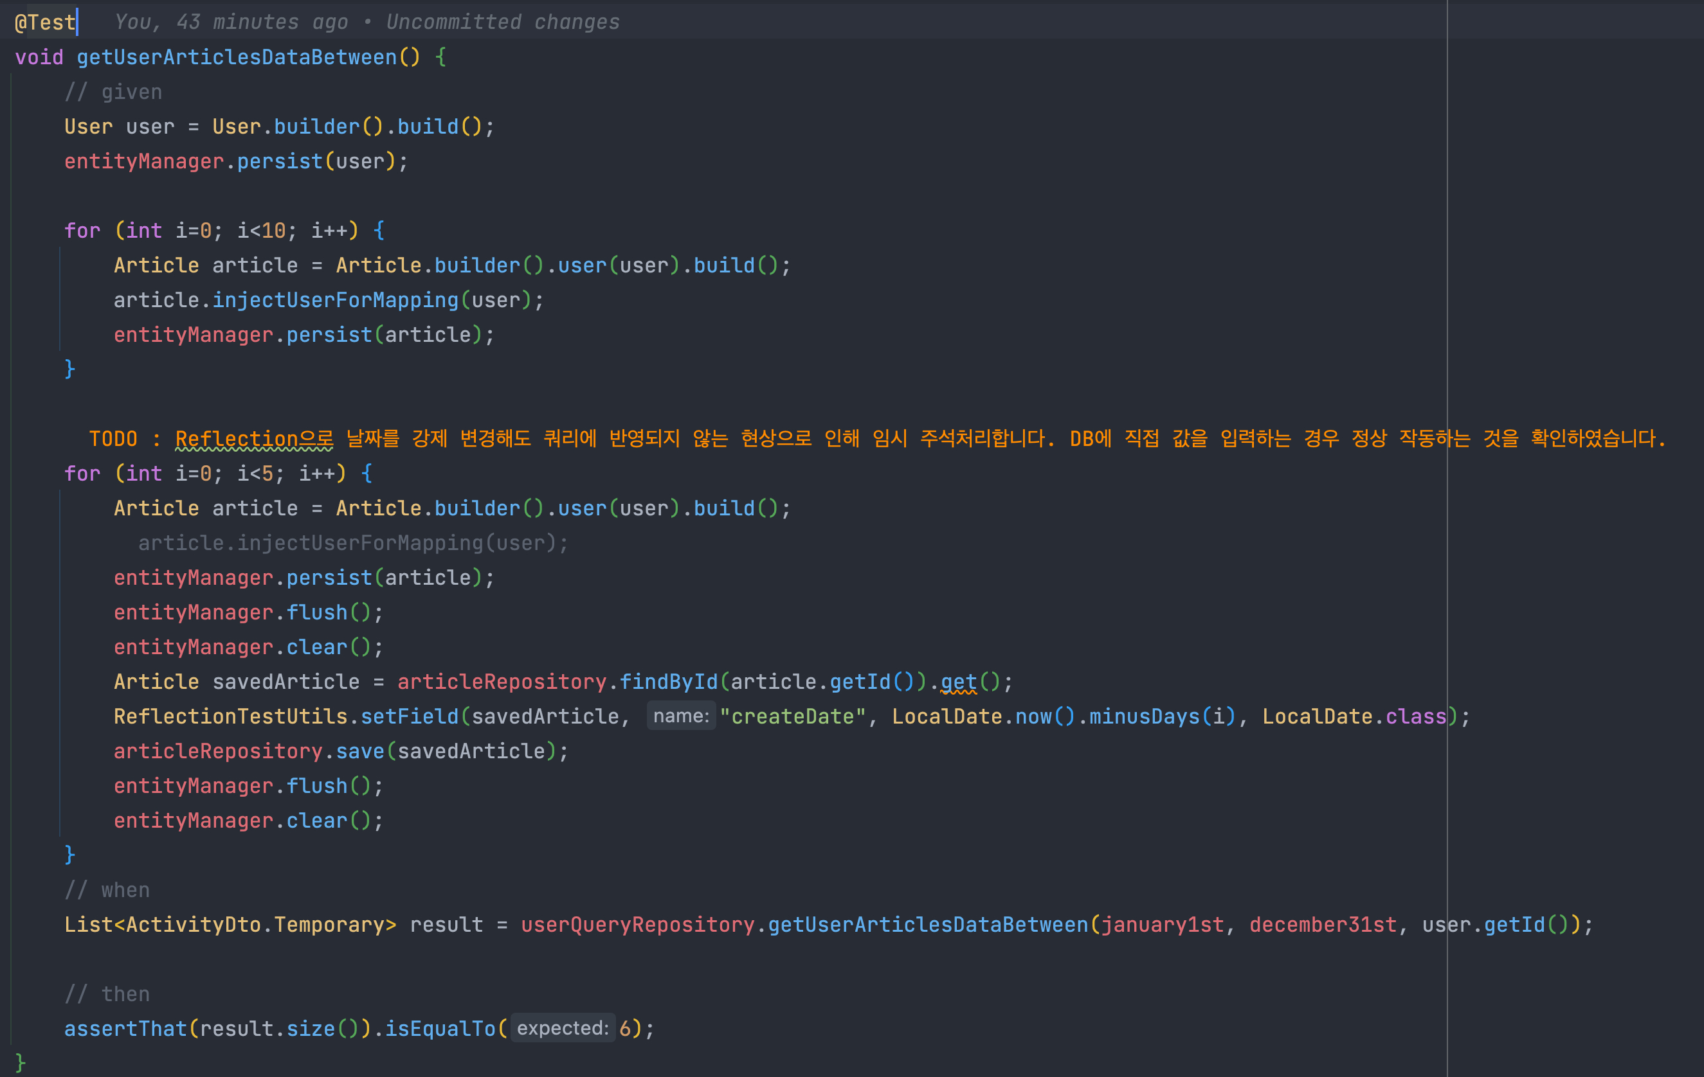Click 'LocalDate.now().minusDays(i)' expression
This screenshot has width=1704, height=1077.
[1064, 716]
